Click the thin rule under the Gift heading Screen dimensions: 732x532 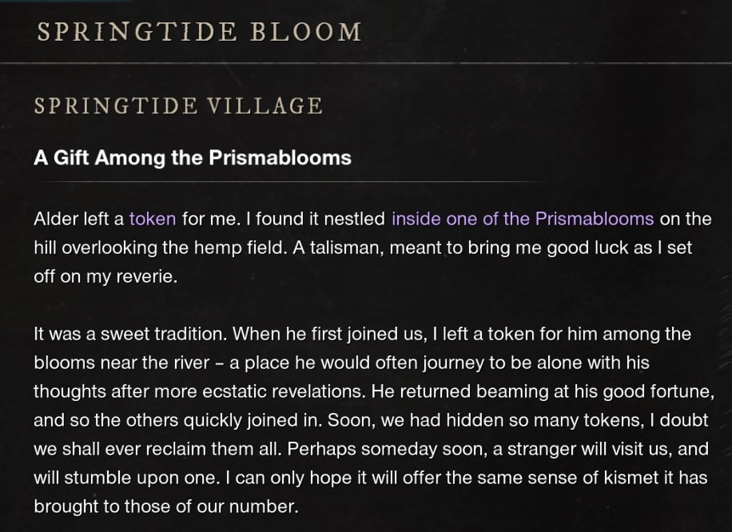point(288,181)
